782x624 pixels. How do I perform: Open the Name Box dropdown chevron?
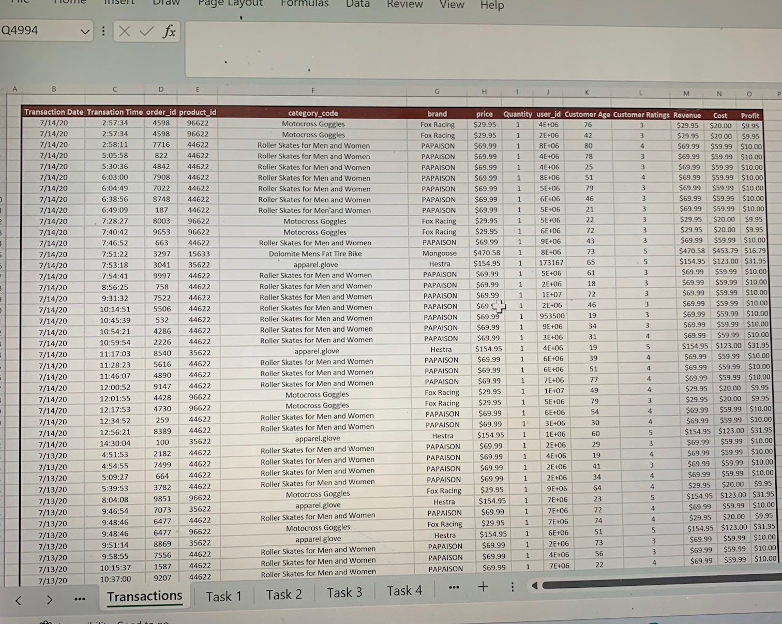pos(84,31)
